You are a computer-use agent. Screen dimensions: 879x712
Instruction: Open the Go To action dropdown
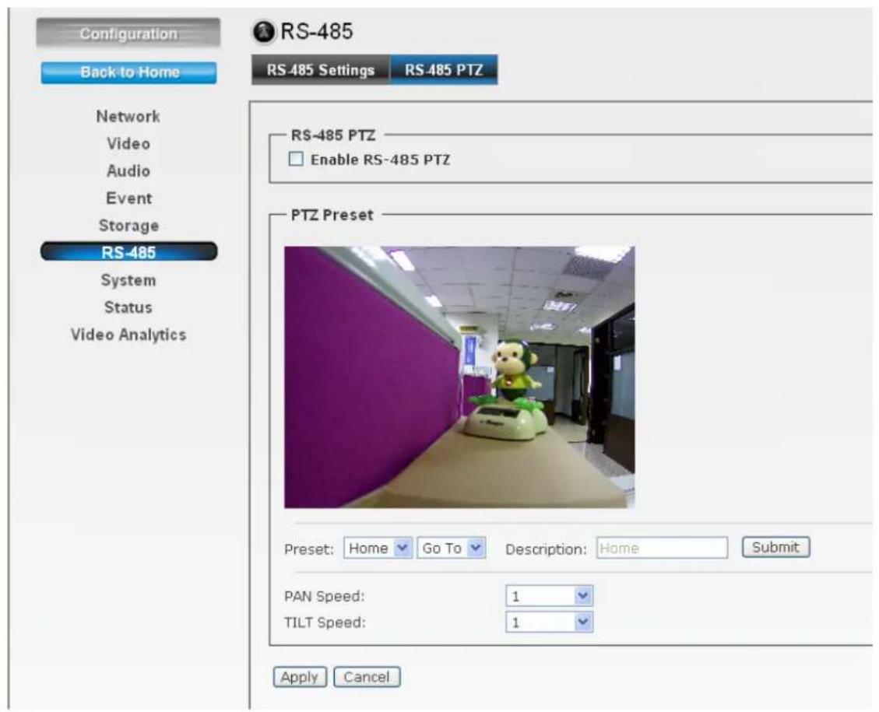pos(452,548)
